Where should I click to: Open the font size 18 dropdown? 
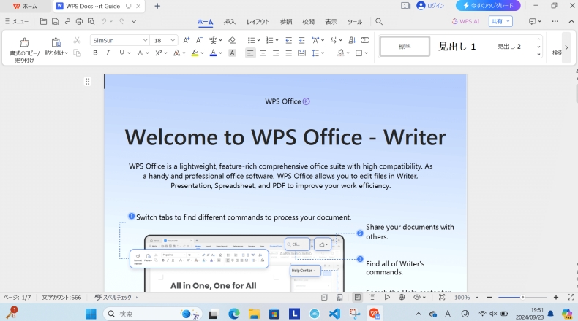click(173, 40)
